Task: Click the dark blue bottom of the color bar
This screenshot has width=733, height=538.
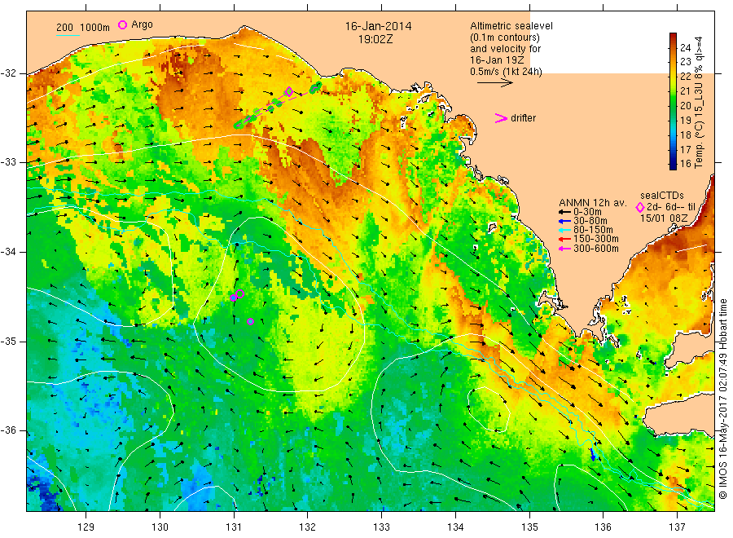Action: point(674,164)
